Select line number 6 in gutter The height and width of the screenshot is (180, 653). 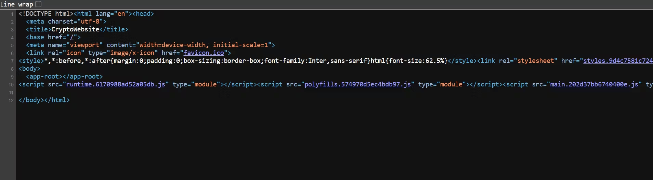[x=12, y=53]
